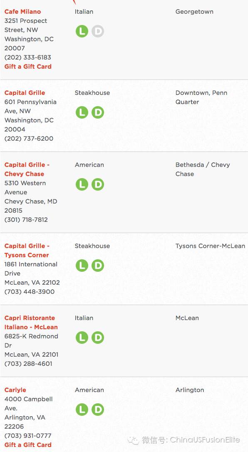Click Chevy Chase lunch L icon
Screen dimensions: 248x452
[82, 184]
